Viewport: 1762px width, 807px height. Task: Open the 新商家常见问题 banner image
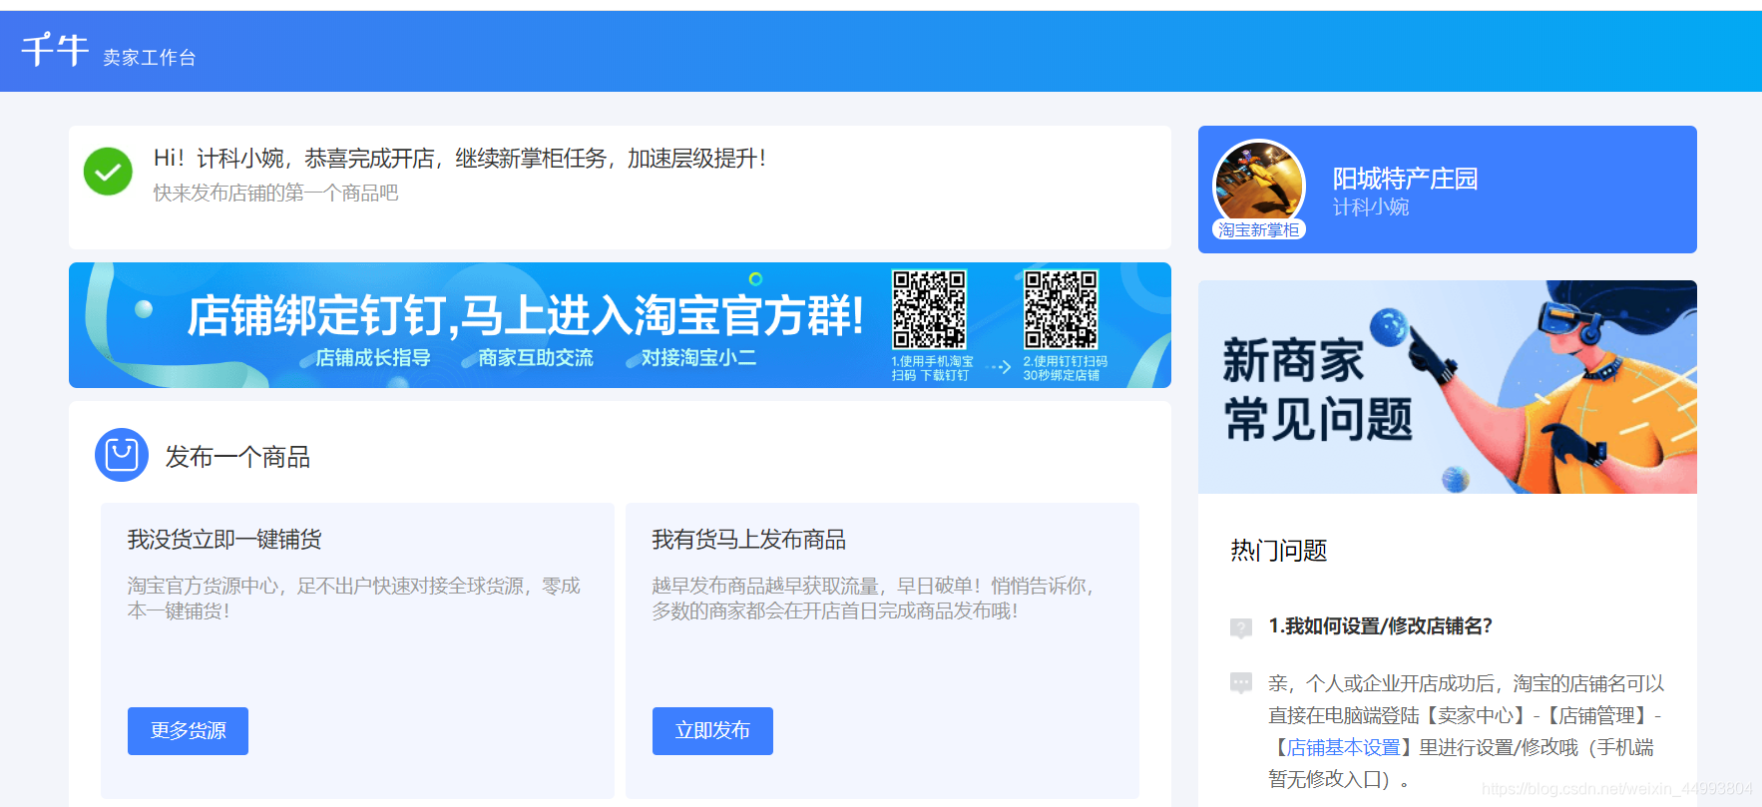1448,387
